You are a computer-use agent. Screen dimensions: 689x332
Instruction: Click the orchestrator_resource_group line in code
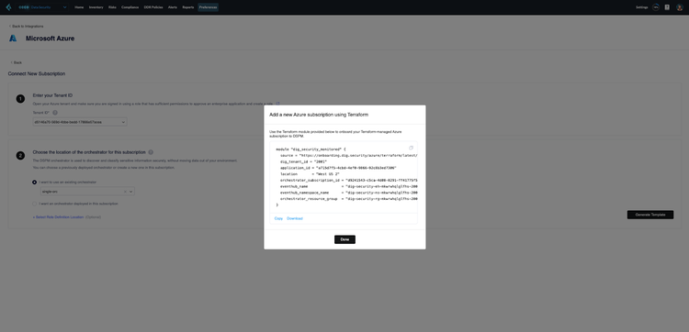coord(349,199)
